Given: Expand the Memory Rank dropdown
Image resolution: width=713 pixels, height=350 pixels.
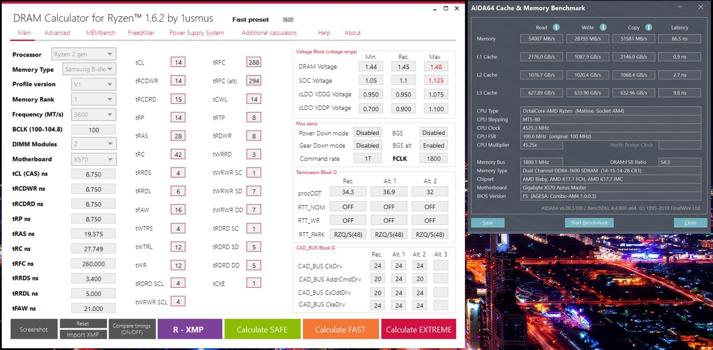Looking at the screenshot, I should tap(94, 99).
